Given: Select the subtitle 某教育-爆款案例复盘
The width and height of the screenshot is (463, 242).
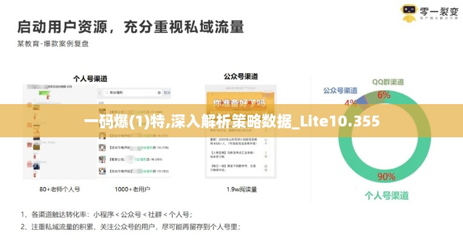Looking at the screenshot, I should 53,44.
